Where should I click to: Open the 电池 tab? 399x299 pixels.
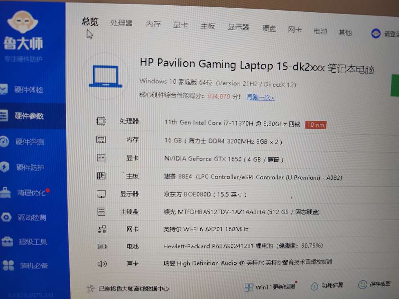coord(320,31)
